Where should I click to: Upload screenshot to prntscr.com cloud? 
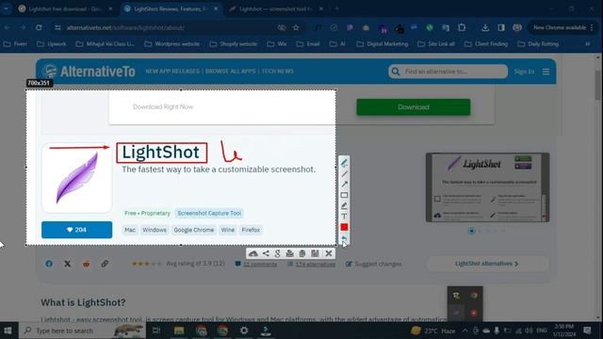[x=253, y=253]
